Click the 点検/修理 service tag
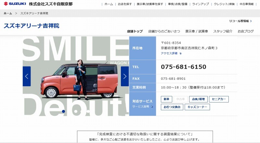Image resolution: width=260 pixels, height=143 pixels. (x=198, y=99)
